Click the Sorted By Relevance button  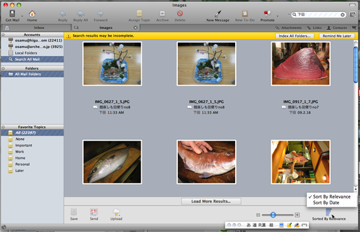pyautogui.click(x=328, y=214)
